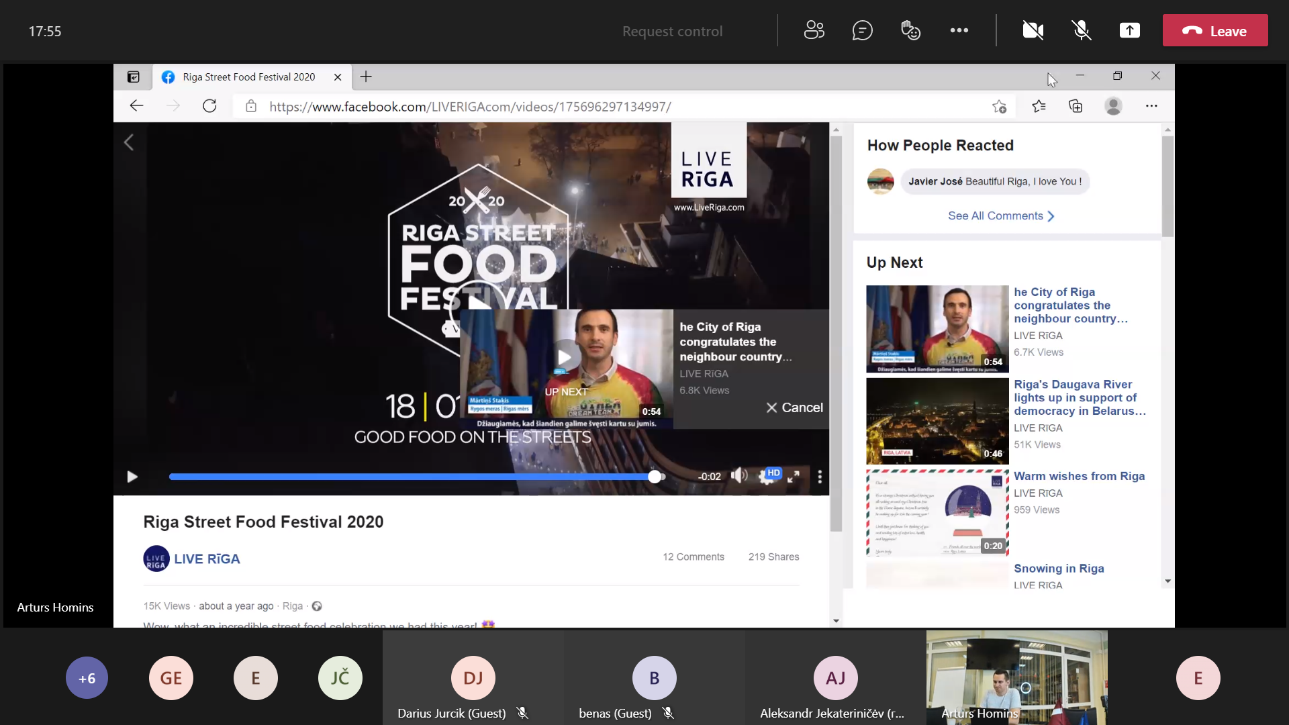Click the video back arrow
The image size is (1289, 725).
(129, 142)
